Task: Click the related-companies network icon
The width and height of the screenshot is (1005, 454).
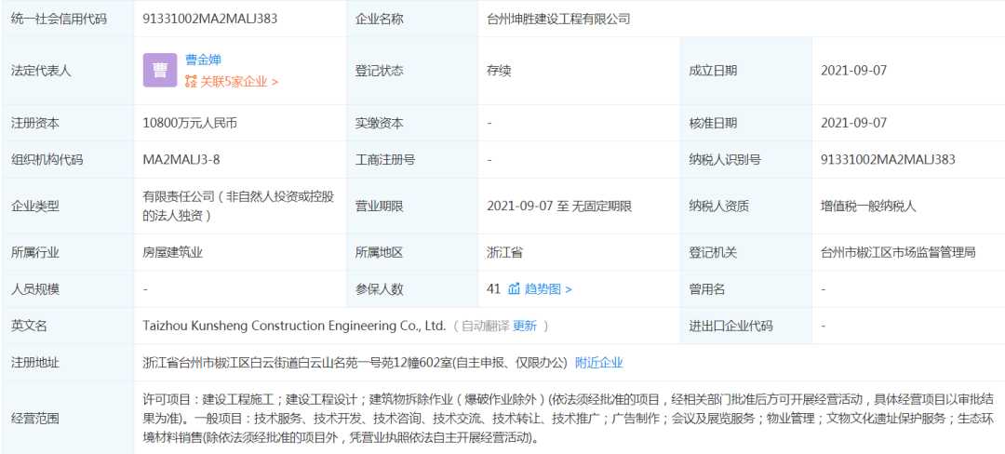Action: click(191, 82)
